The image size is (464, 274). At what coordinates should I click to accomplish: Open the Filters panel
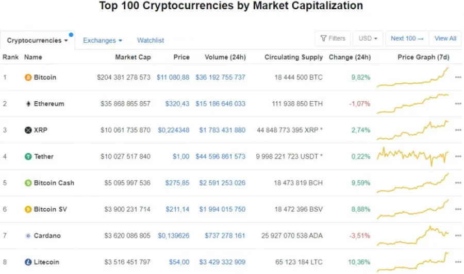coord(333,39)
